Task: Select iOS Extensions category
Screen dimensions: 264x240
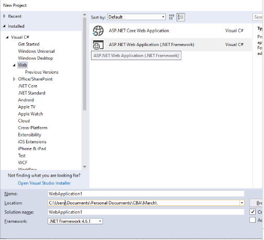Action: point(32,142)
